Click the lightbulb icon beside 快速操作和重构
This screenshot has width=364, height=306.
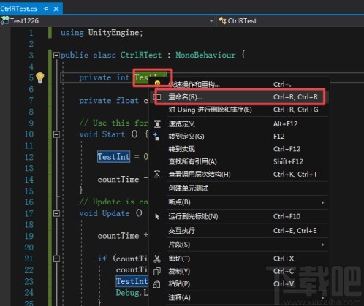coord(157,83)
